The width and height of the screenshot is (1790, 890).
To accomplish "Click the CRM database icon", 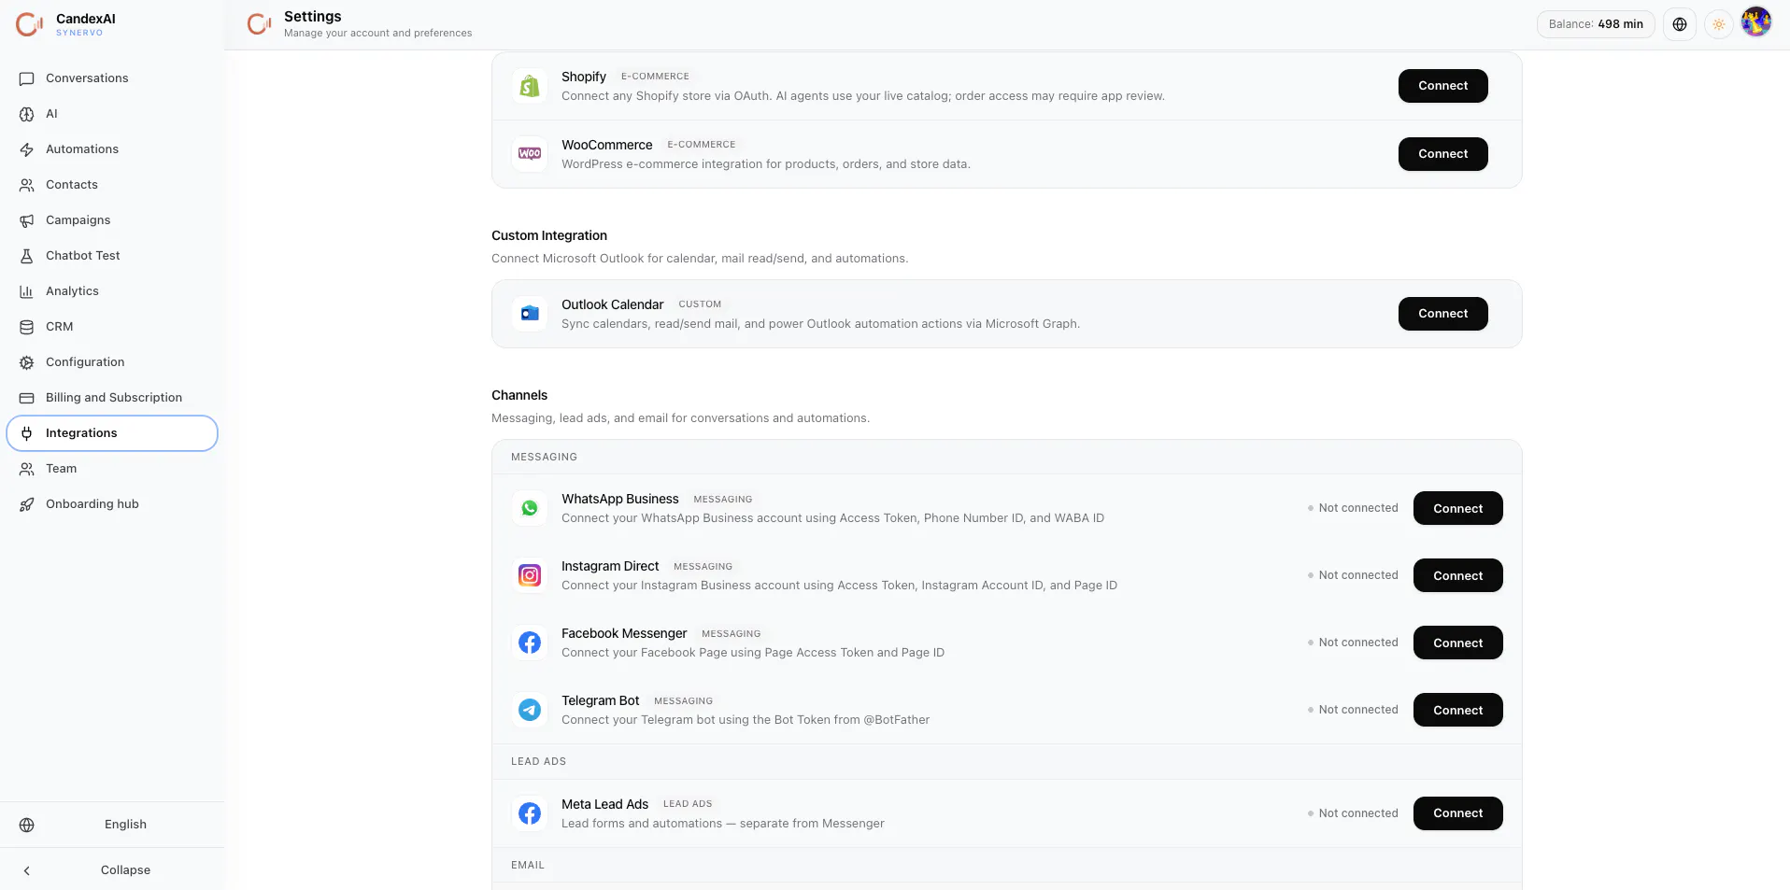I will 27,327.
